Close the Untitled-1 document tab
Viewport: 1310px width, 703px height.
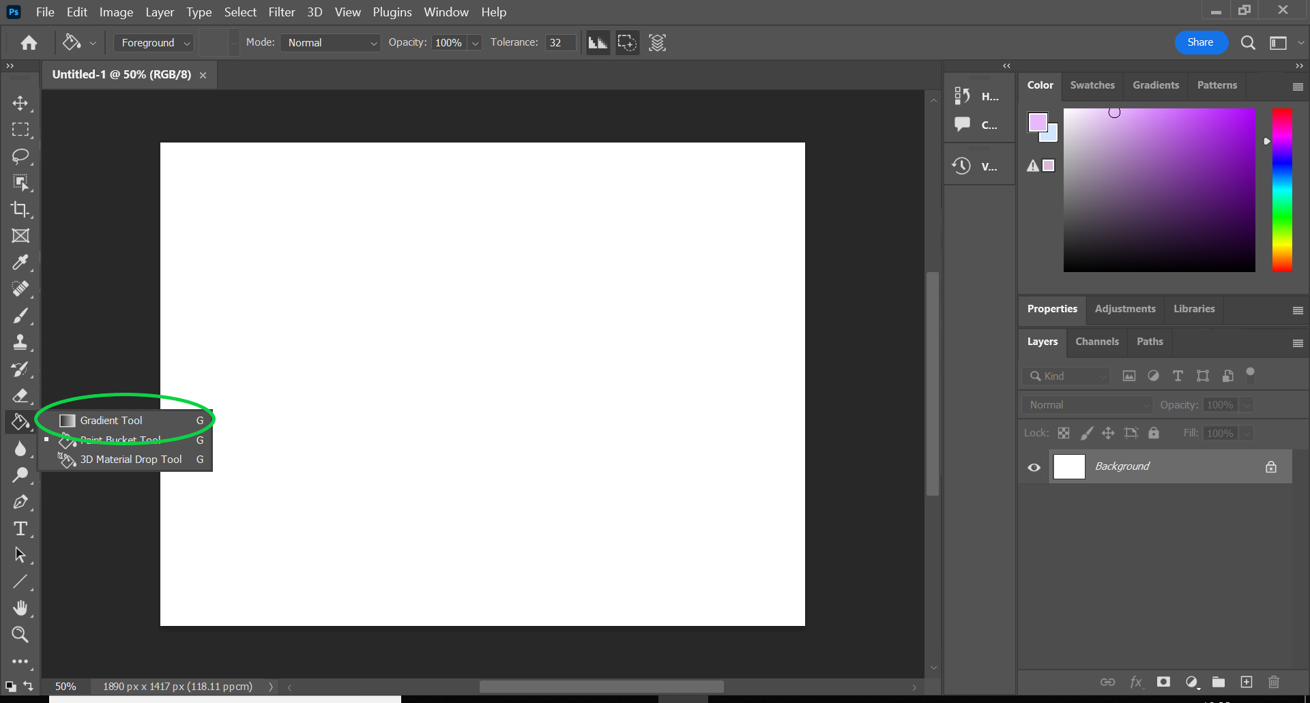[x=203, y=75]
